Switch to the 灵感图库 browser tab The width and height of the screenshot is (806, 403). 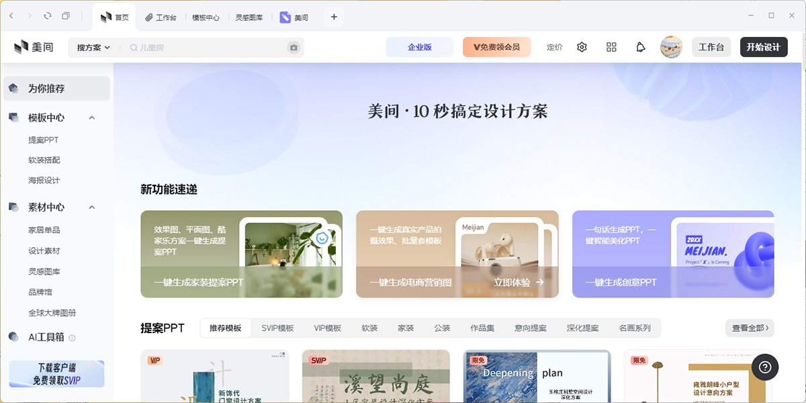pos(249,17)
